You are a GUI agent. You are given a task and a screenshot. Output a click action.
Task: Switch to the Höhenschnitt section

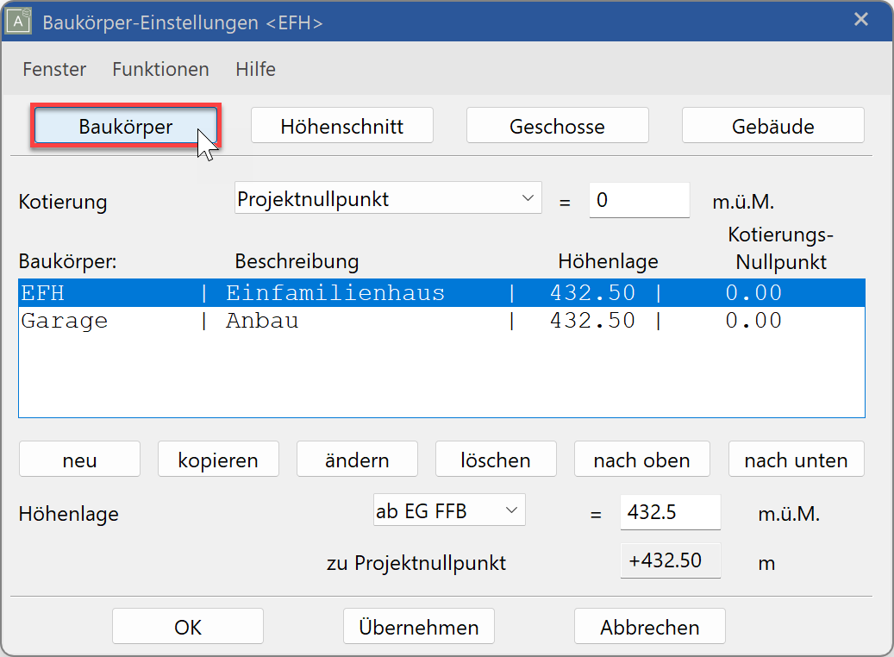coord(341,124)
